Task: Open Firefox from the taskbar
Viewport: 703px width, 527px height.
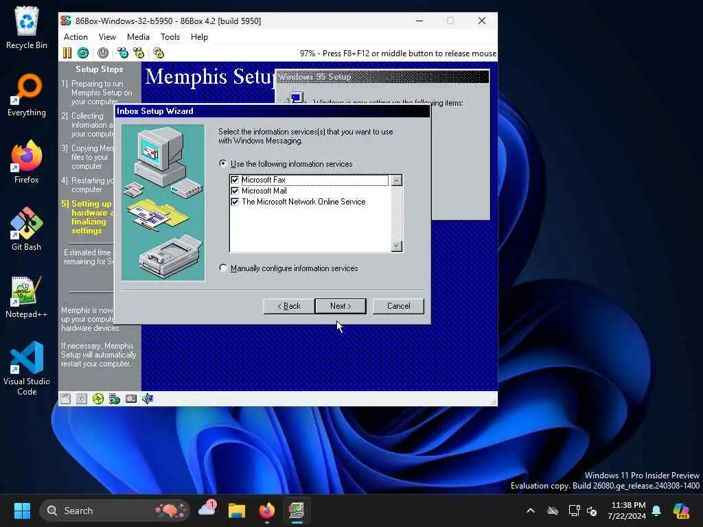Action: coord(267,511)
